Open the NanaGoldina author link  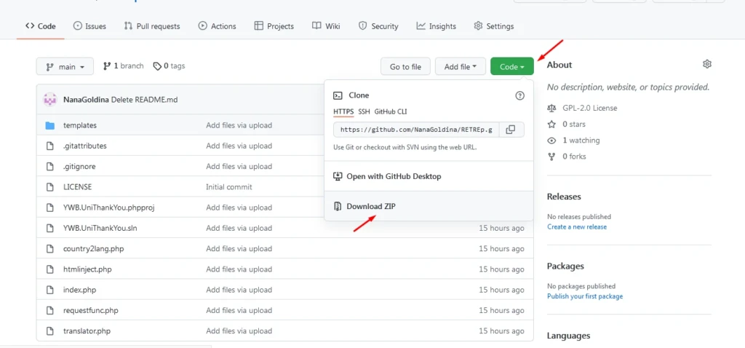[86, 100]
